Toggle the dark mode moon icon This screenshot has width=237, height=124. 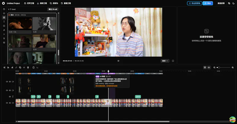(x=233, y=3)
